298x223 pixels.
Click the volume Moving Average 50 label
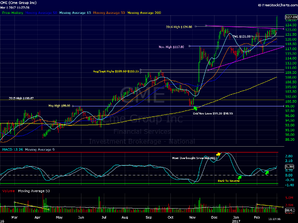(34, 191)
